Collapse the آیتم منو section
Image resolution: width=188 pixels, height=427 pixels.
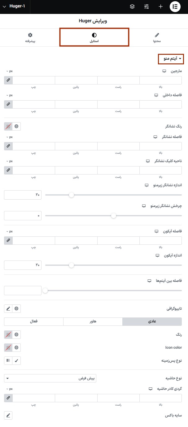click(171, 59)
